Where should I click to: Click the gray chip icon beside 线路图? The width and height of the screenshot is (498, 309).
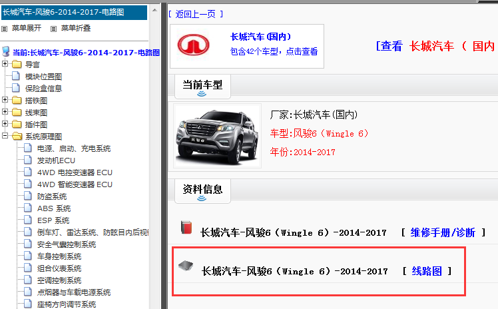click(186, 266)
